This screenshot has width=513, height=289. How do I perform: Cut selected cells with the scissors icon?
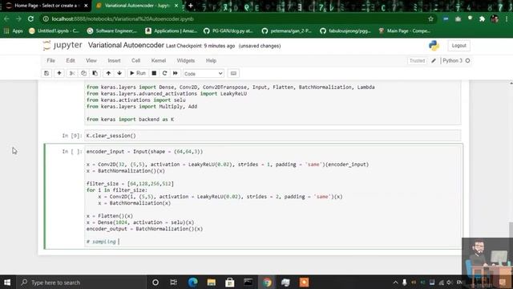[x=72, y=73]
